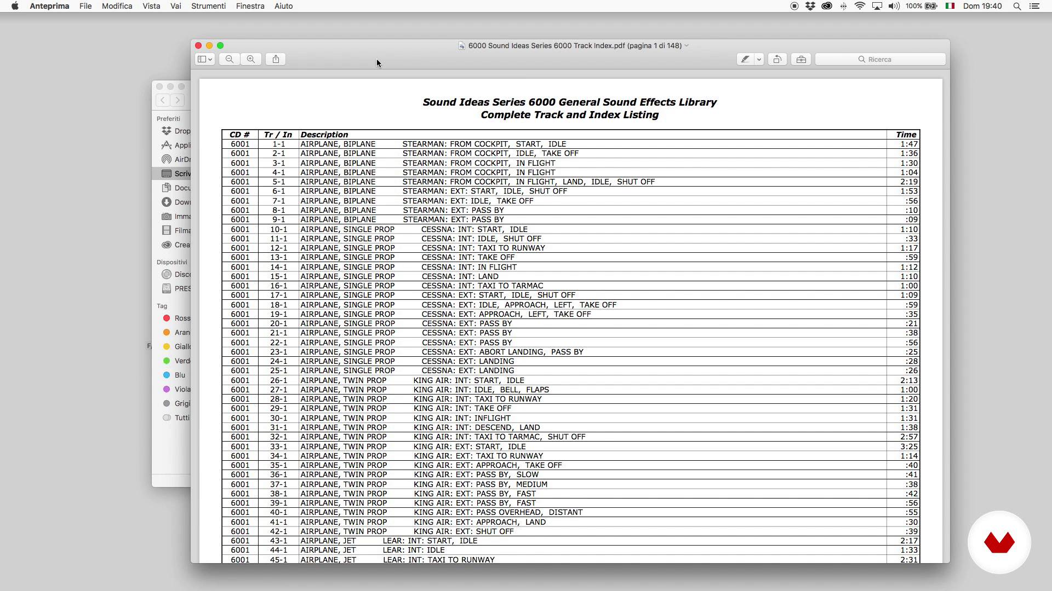
Task: Click row 26-1 KING AIR: INT: START, IDLE
Action: click(x=571, y=380)
